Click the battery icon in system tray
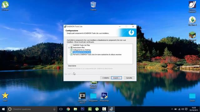The width and height of the screenshot is (200, 112). click(x=176, y=109)
